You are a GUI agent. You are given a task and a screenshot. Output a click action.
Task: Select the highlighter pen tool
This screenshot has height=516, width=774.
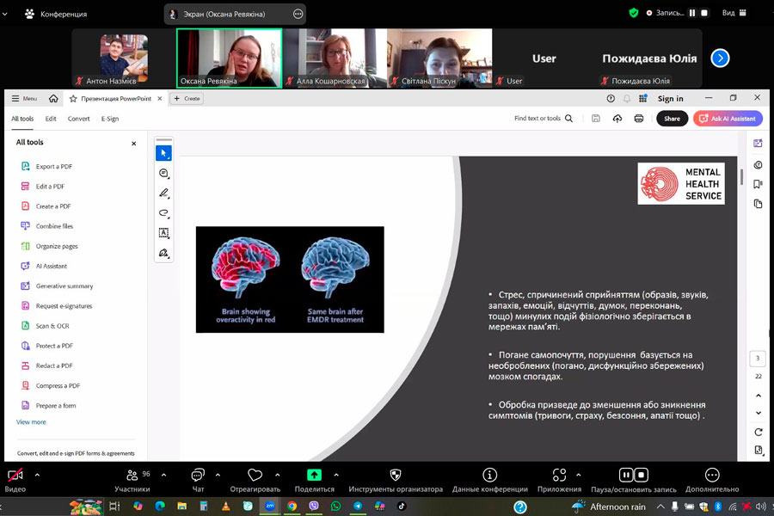tap(163, 193)
